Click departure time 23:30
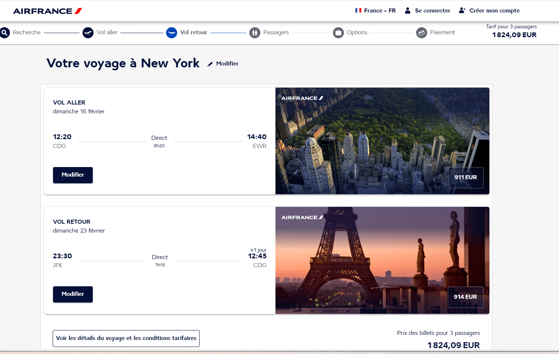559x354 pixels. [x=63, y=256]
